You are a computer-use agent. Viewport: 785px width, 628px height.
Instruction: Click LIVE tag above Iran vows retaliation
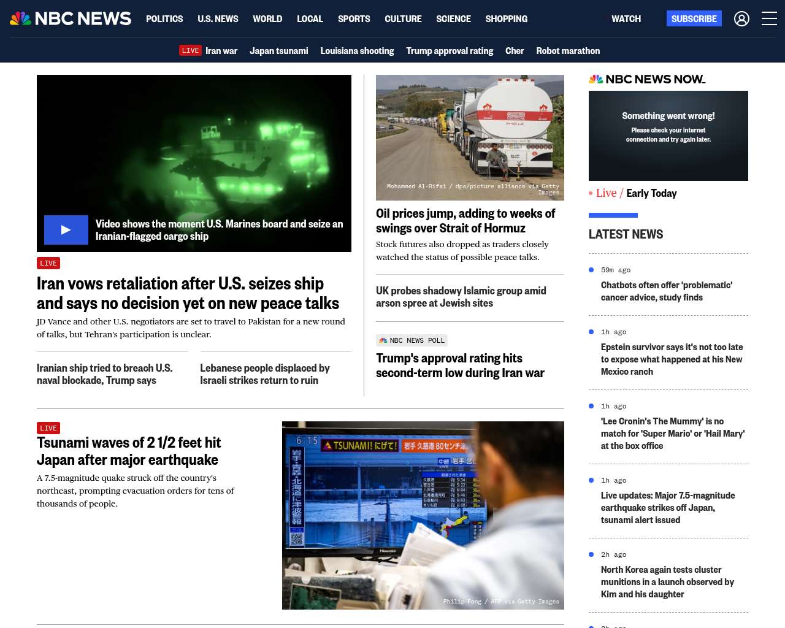[48, 263]
